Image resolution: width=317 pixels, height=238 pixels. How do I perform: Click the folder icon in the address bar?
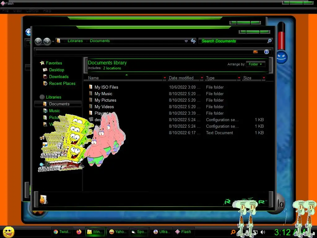[x=59, y=41]
